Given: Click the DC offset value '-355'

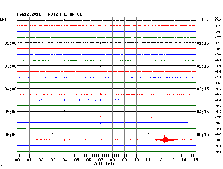Looking at the screenshot, I should click(x=218, y=129).
